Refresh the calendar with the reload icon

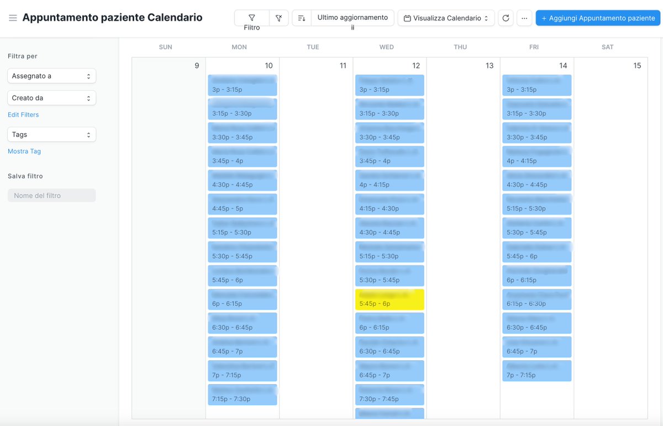pyautogui.click(x=506, y=18)
